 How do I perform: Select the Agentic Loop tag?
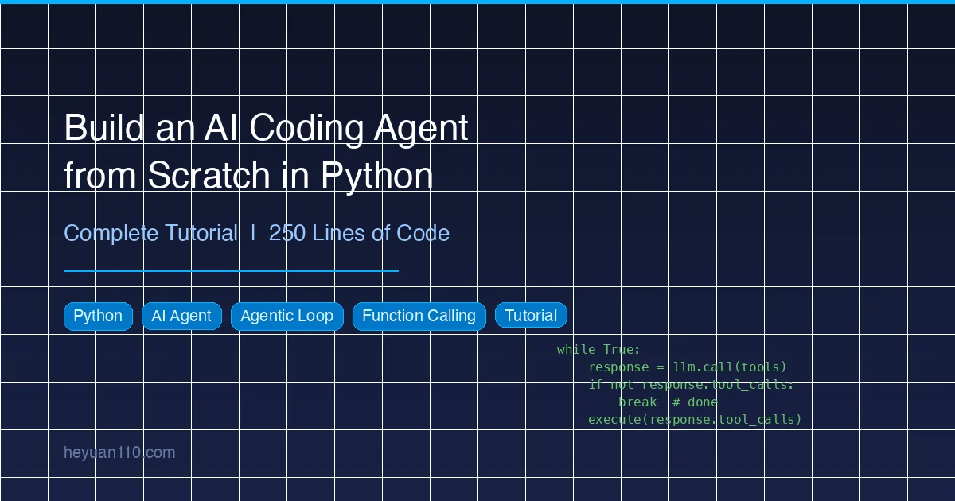pos(287,316)
